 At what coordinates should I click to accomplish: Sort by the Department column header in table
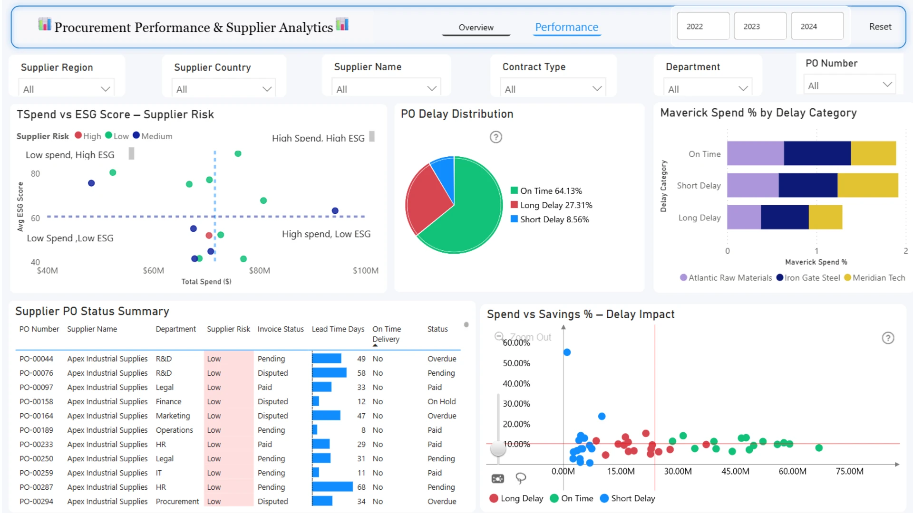click(x=175, y=329)
